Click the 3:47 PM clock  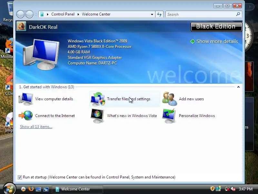pos(246,189)
